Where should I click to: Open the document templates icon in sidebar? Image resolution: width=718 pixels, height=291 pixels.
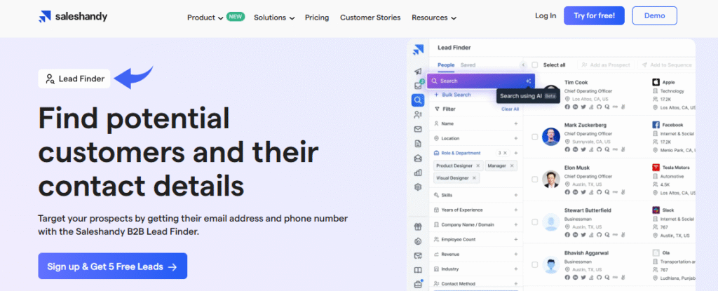(418, 144)
